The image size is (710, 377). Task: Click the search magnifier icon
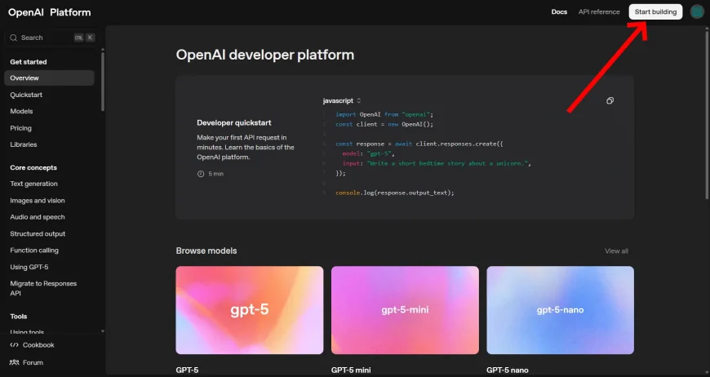pos(14,38)
